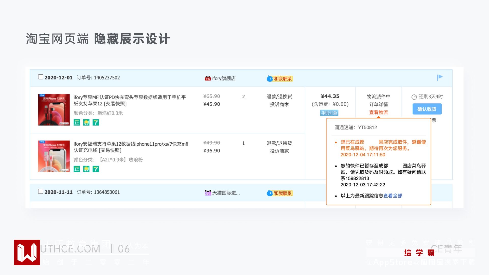Click the 和我联系 chat icon for 2020-11-11 order

pyautogui.click(x=280, y=193)
